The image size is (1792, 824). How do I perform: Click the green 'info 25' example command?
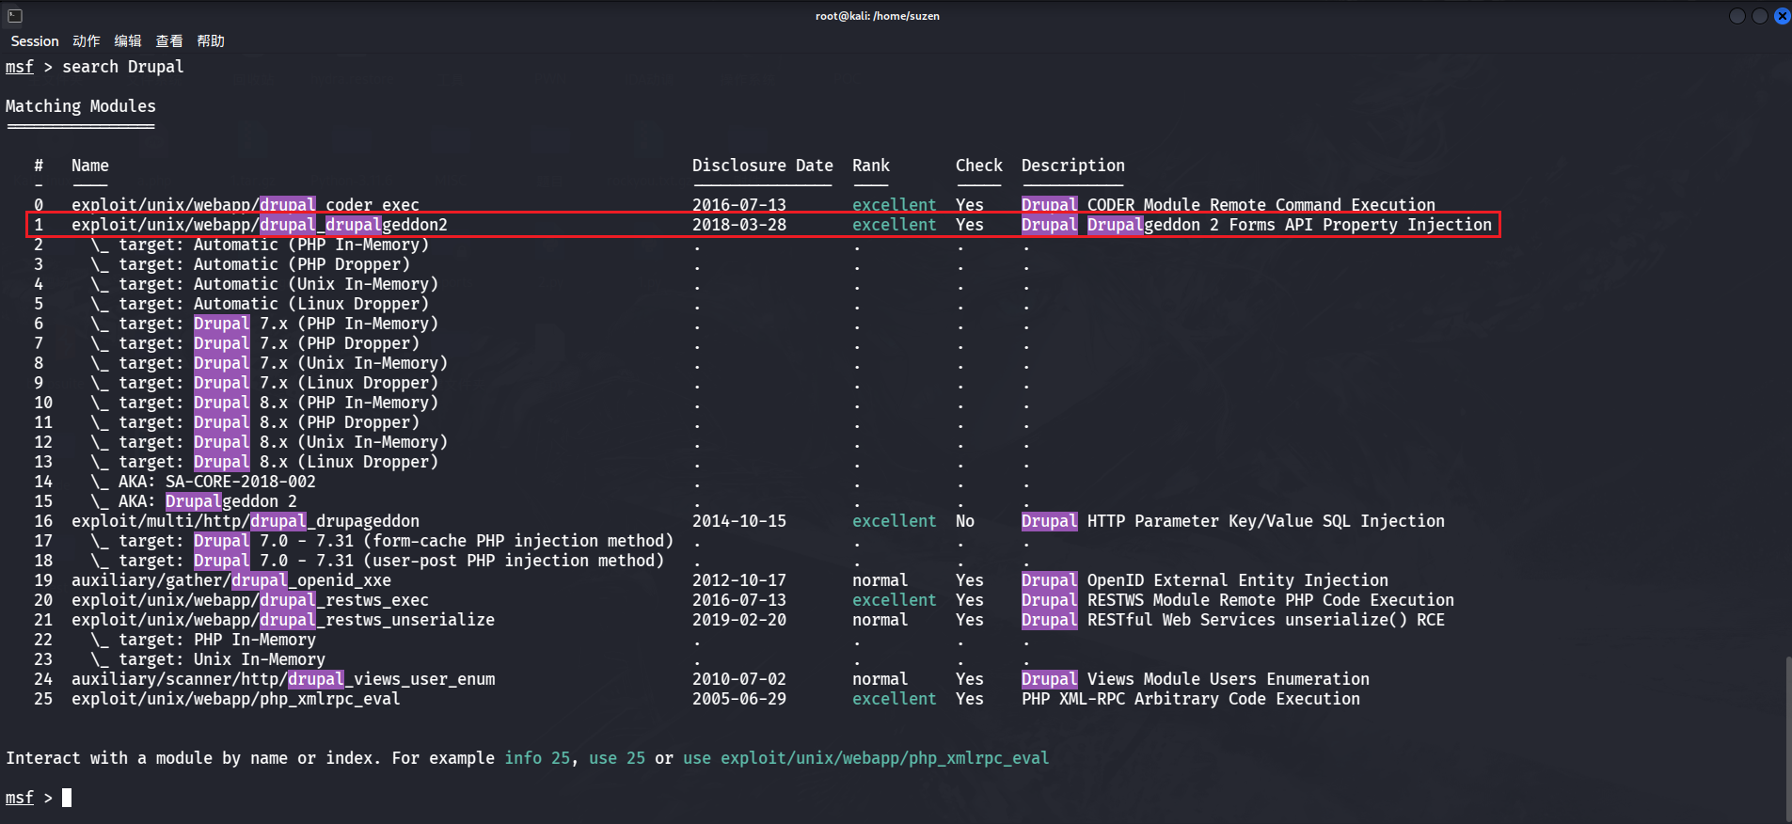(536, 758)
